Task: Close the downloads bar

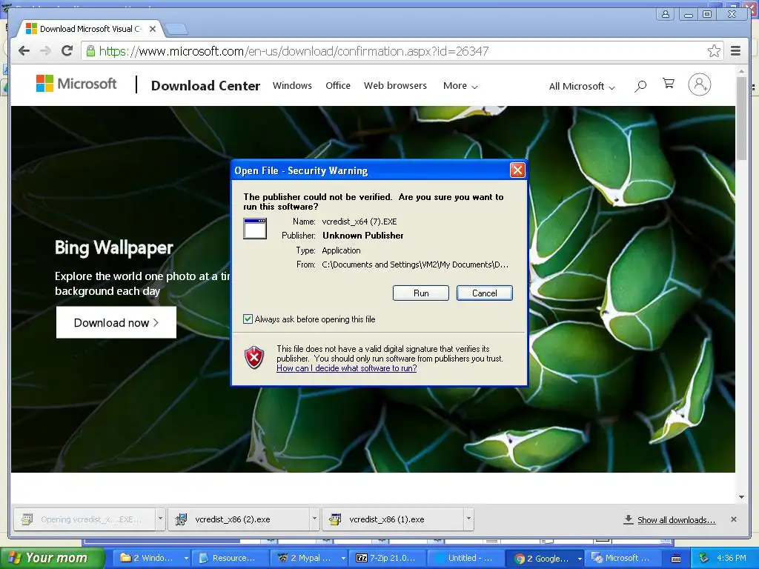Action: coord(733,519)
